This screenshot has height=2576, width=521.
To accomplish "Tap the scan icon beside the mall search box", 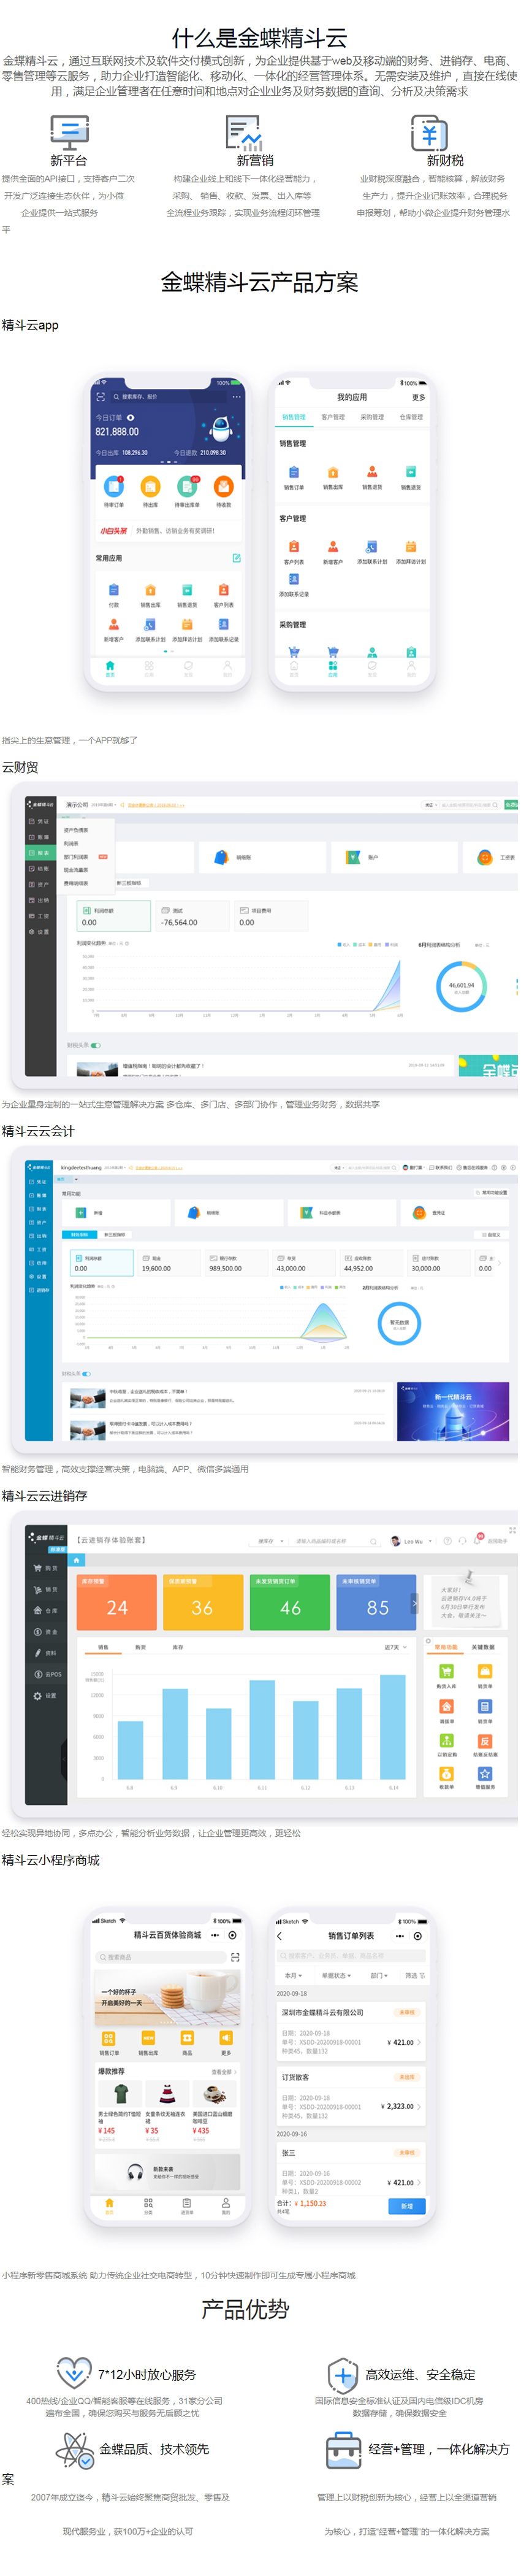I will point(235,1957).
